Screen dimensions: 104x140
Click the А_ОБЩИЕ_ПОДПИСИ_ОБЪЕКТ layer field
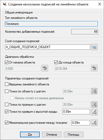[48, 47]
